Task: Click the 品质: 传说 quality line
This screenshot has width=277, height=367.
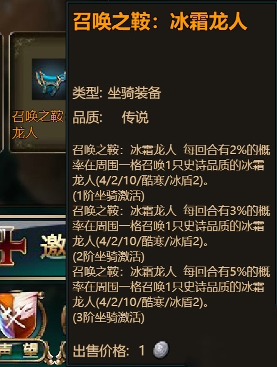Action: (110, 117)
